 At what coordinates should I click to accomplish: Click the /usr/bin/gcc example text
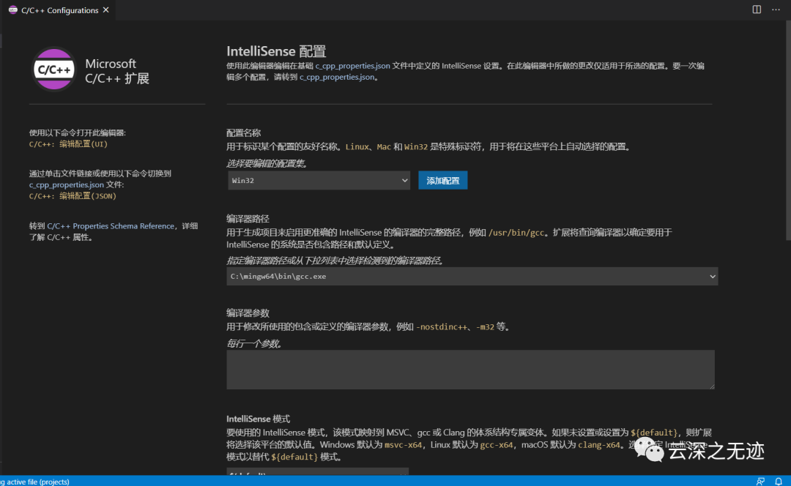tap(516, 233)
